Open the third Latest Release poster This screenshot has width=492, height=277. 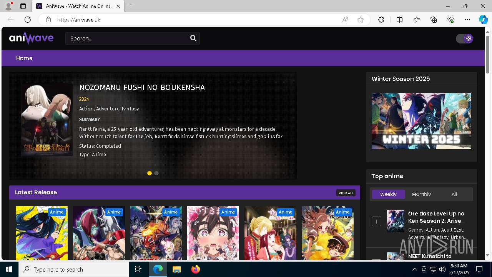coord(156,233)
